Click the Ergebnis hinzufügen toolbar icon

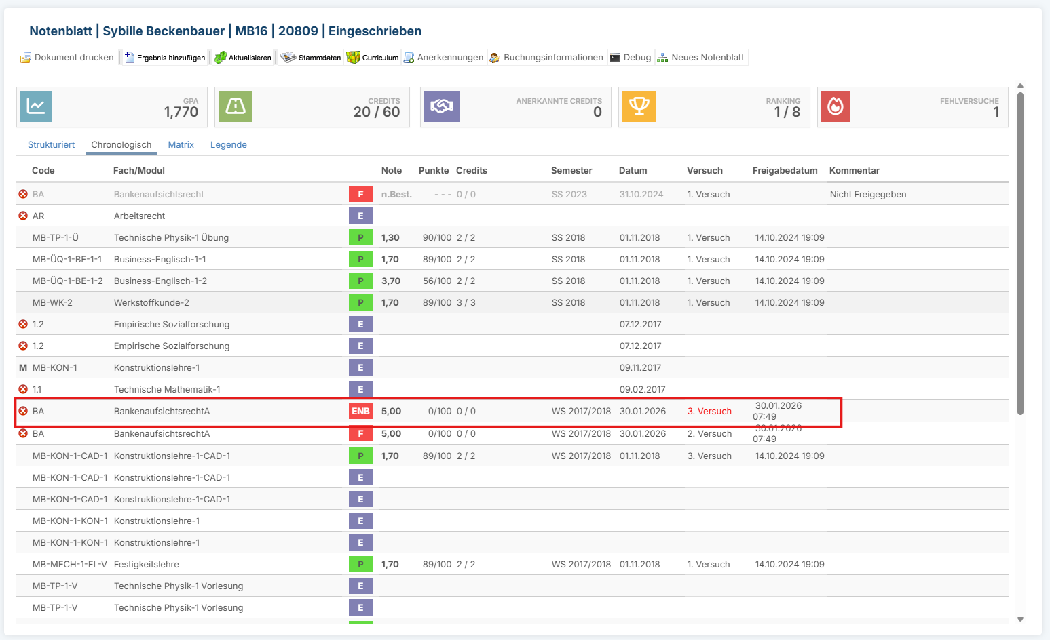(x=129, y=58)
